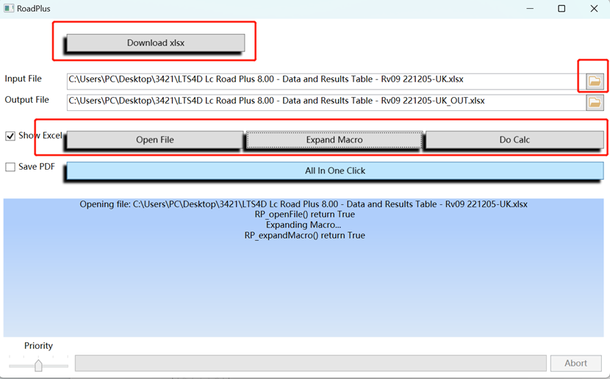Screen dimensions: 610x379
Task: Browse for Input File using folder icon
Action: [x=595, y=82]
